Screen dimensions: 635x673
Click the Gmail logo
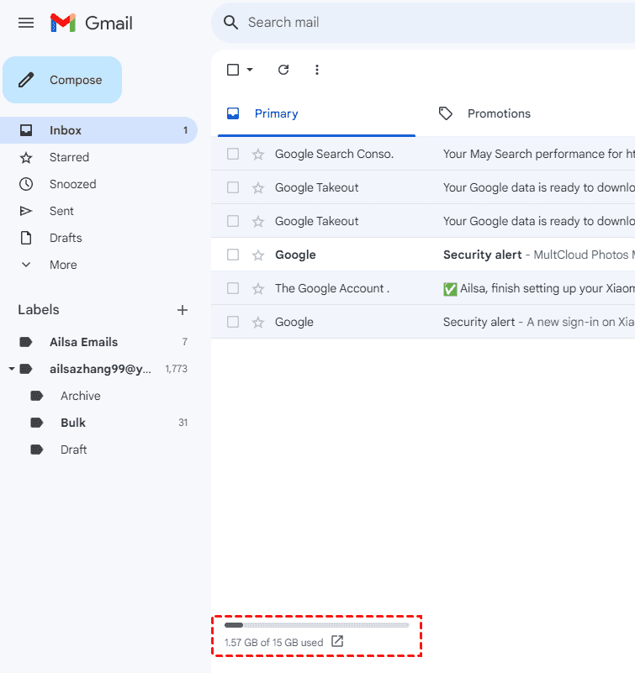92,23
